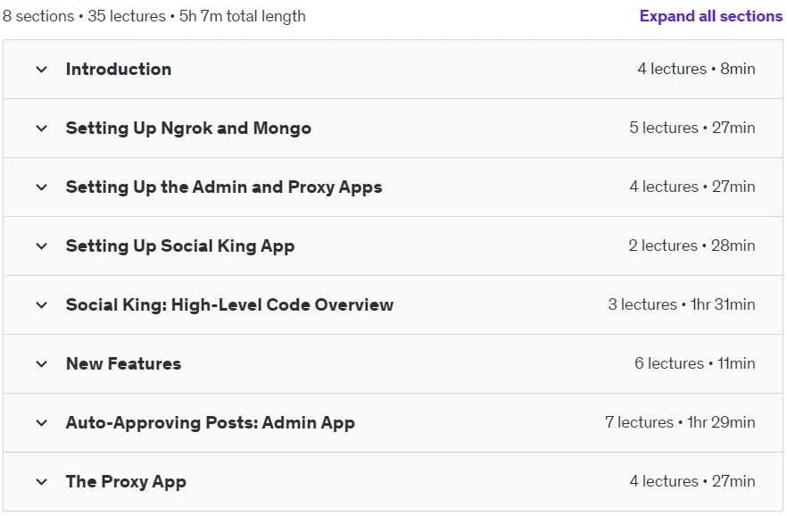Image resolution: width=787 pixels, height=516 pixels.
Task: Click the 6 lectures • 11min label
Action: [694, 363]
